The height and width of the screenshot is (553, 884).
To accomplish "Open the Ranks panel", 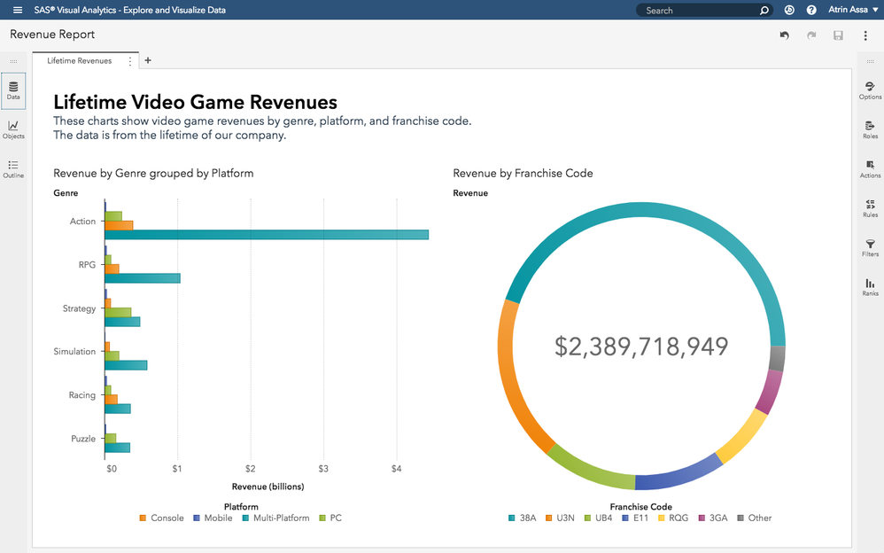I will tap(870, 286).
